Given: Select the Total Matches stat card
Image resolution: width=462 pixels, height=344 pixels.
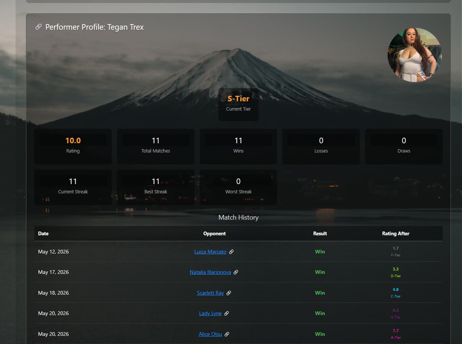Looking at the screenshot, I should tap(156, 146).
